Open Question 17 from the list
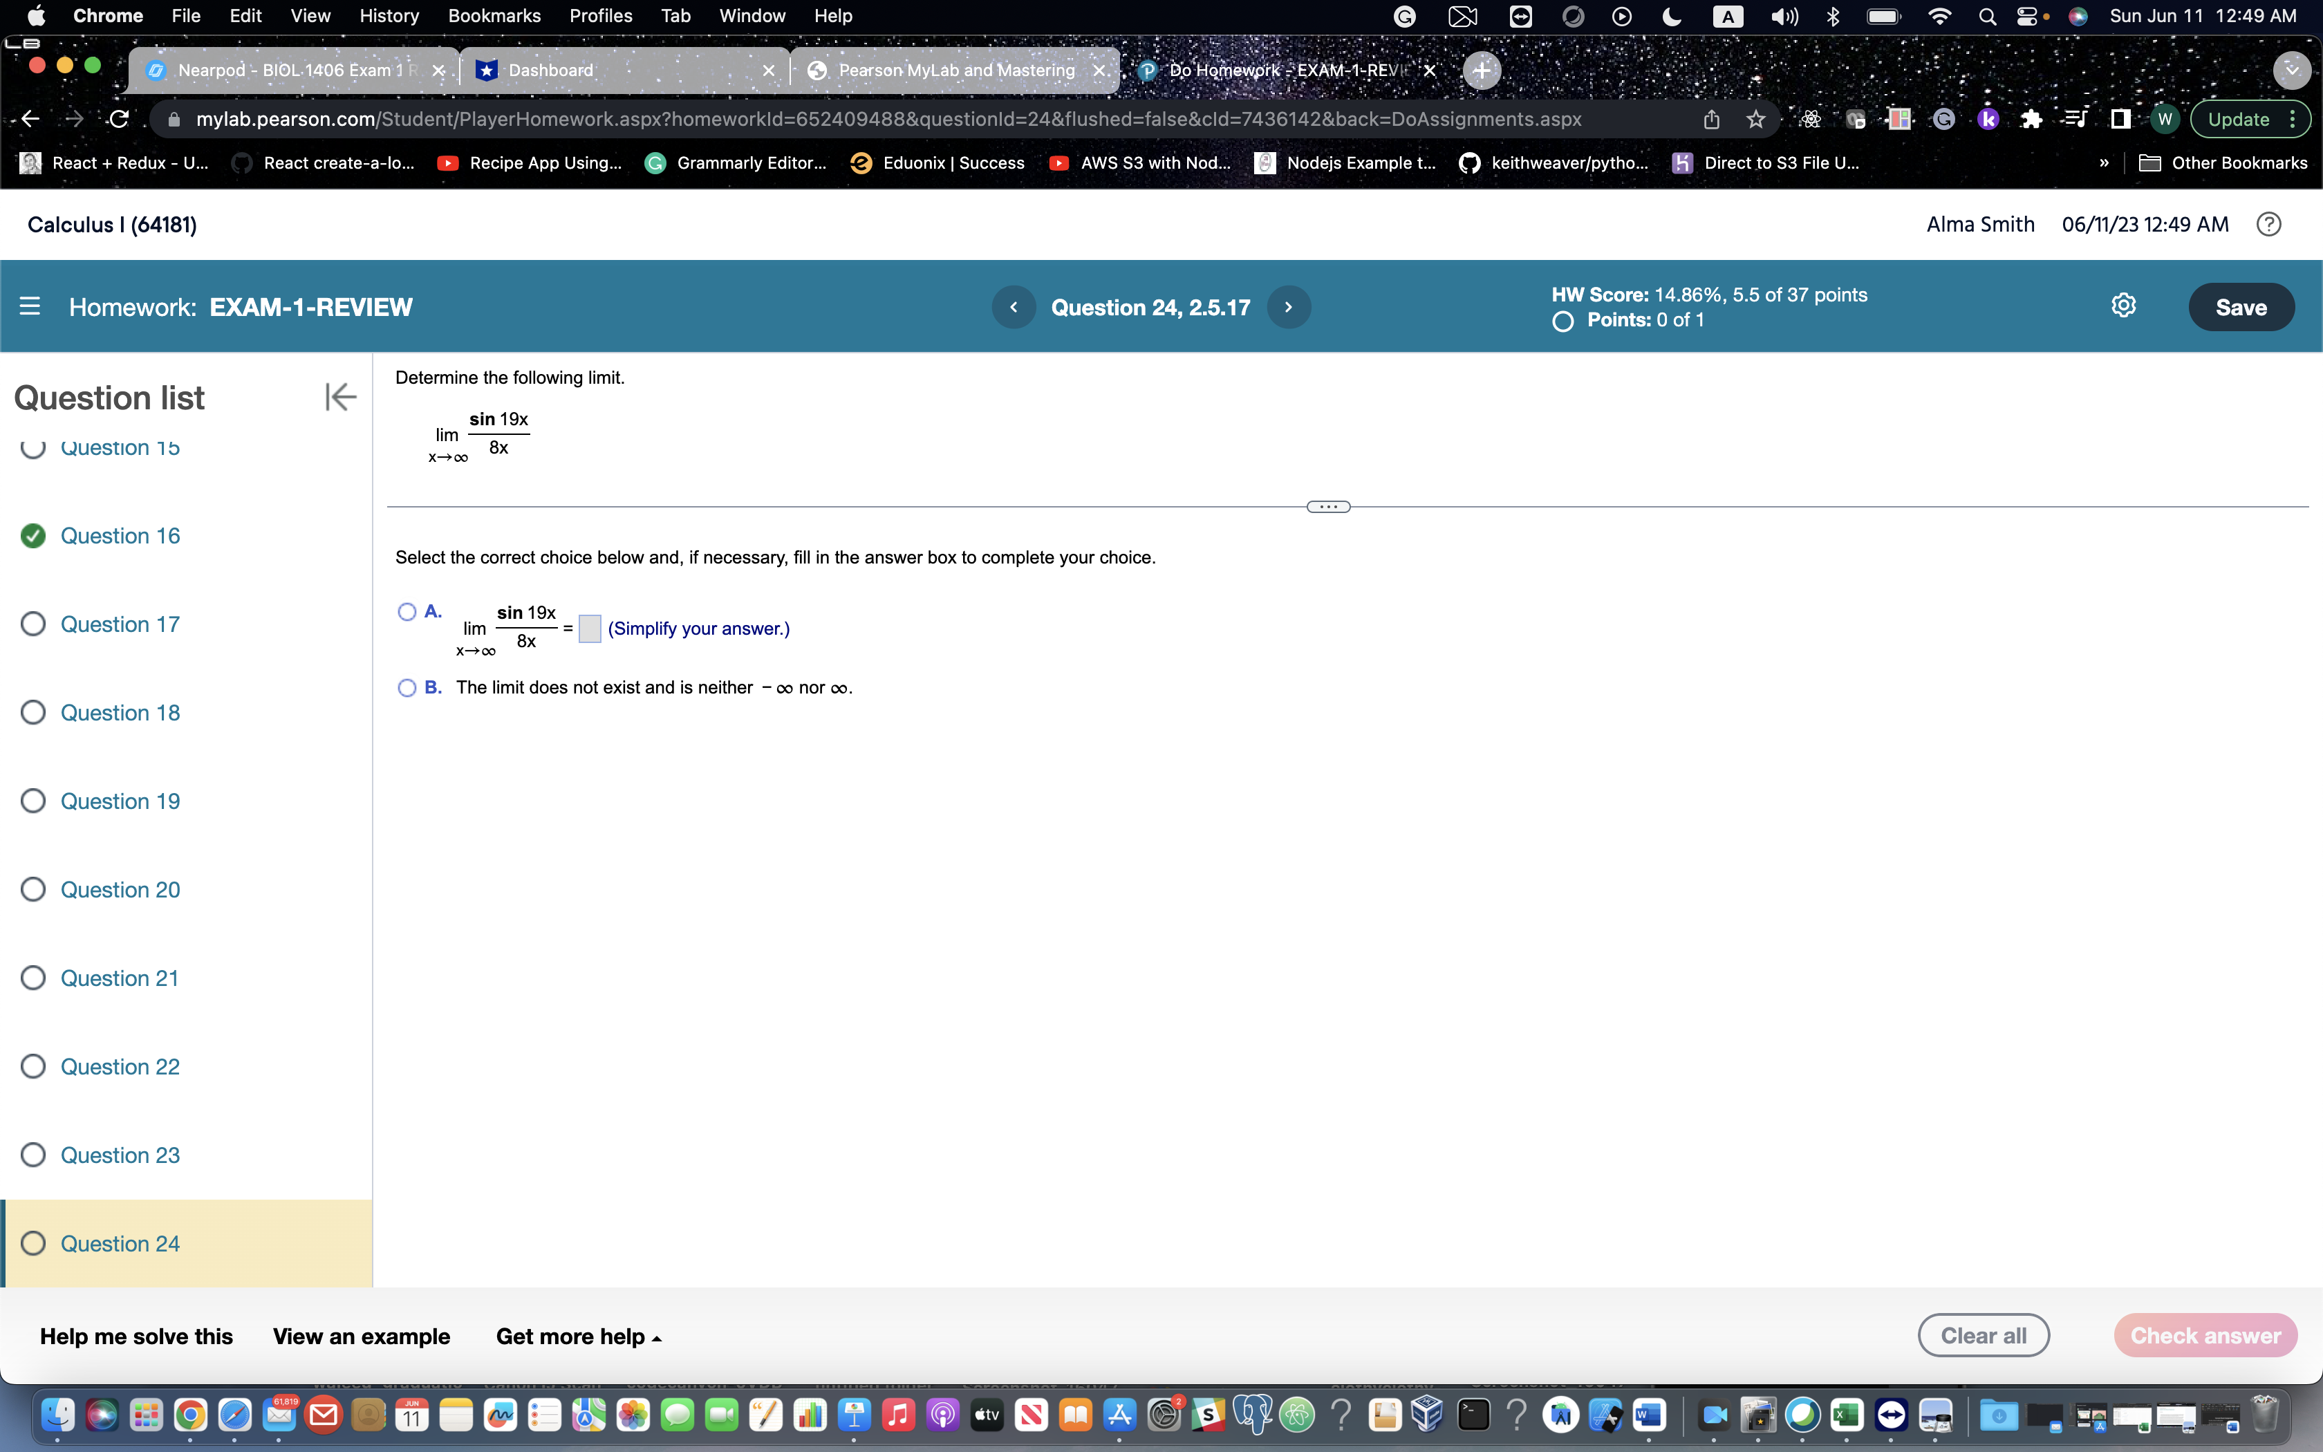The width and height of the screenshot is (2323, 1452). (x=120, y=624)
